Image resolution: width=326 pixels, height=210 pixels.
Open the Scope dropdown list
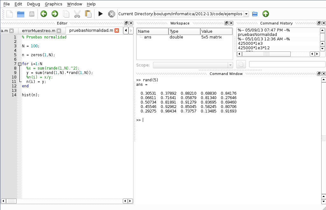point(230,65)
